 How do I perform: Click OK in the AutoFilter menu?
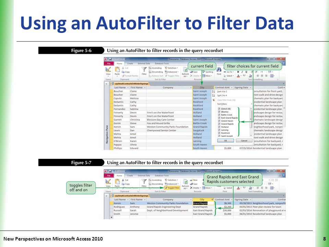[226, 141]
